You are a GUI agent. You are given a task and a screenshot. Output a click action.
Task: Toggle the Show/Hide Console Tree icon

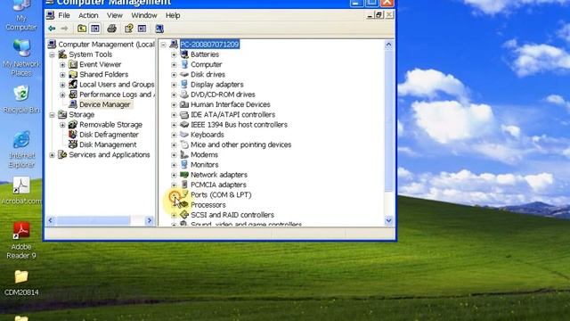click(95, 29)
